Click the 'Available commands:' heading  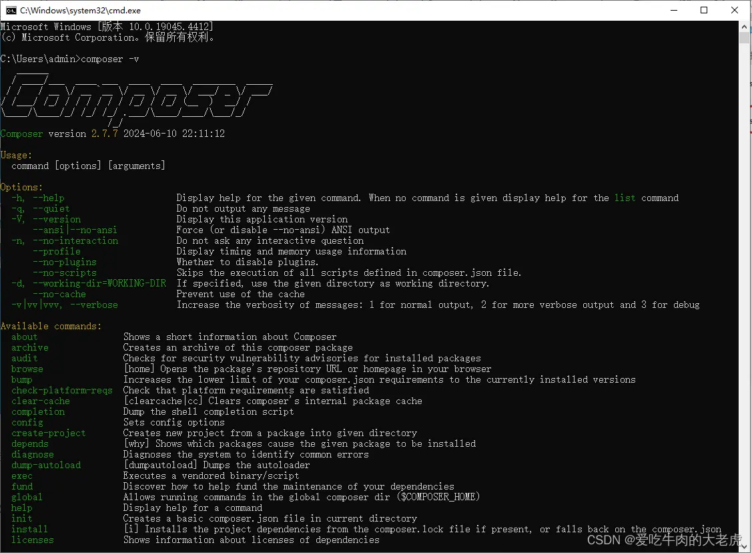[51, 326]
